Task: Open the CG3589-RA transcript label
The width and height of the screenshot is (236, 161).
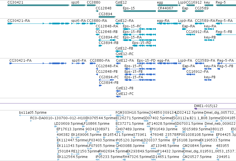Action: [x=205, y=21]
